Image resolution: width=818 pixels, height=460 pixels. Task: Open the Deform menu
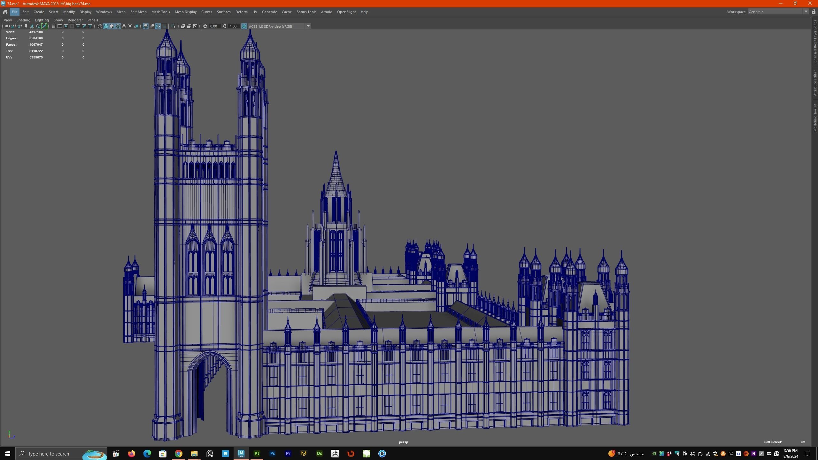tap(241, 12)
